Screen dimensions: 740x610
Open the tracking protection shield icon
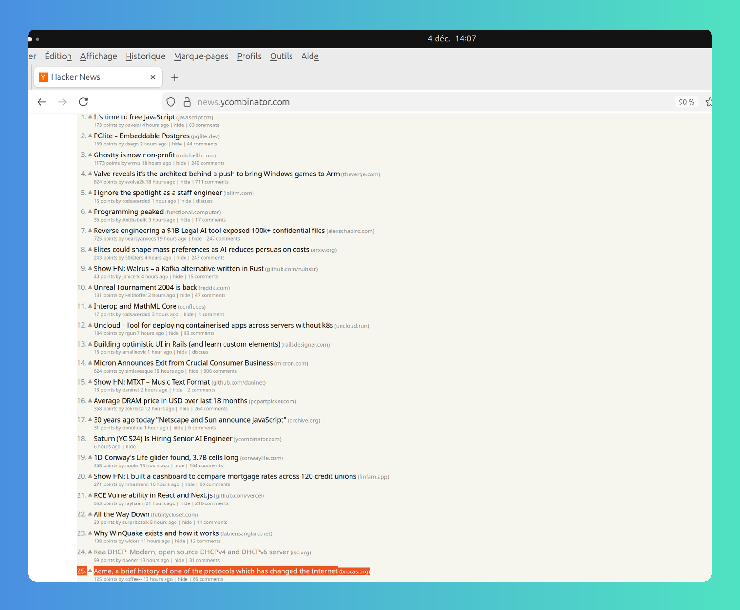click(x=171, y=102)
